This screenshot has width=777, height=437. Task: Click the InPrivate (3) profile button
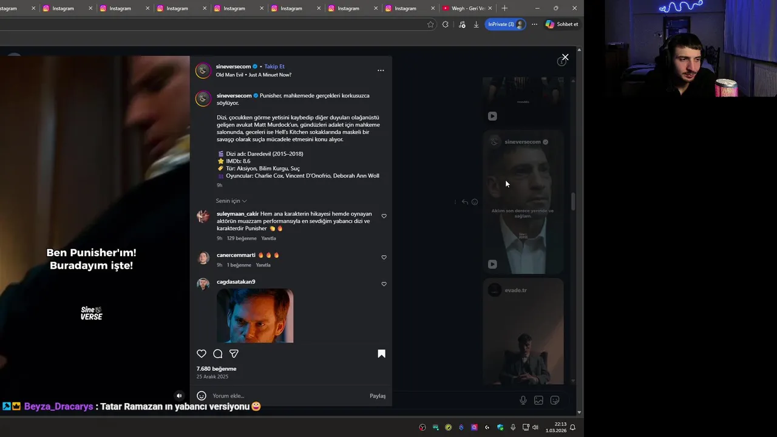point(505,24)
